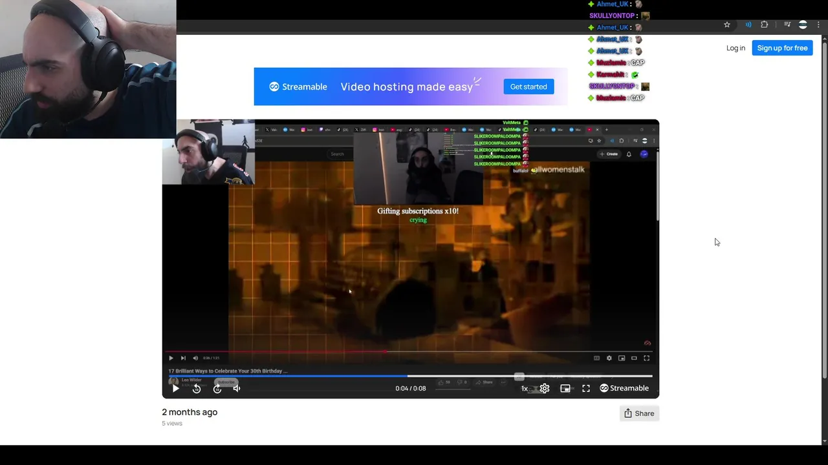Screen dimensions: 828x465
Task: Click the blue tab audio indicator icon
Action: click(x=748, y=25)
